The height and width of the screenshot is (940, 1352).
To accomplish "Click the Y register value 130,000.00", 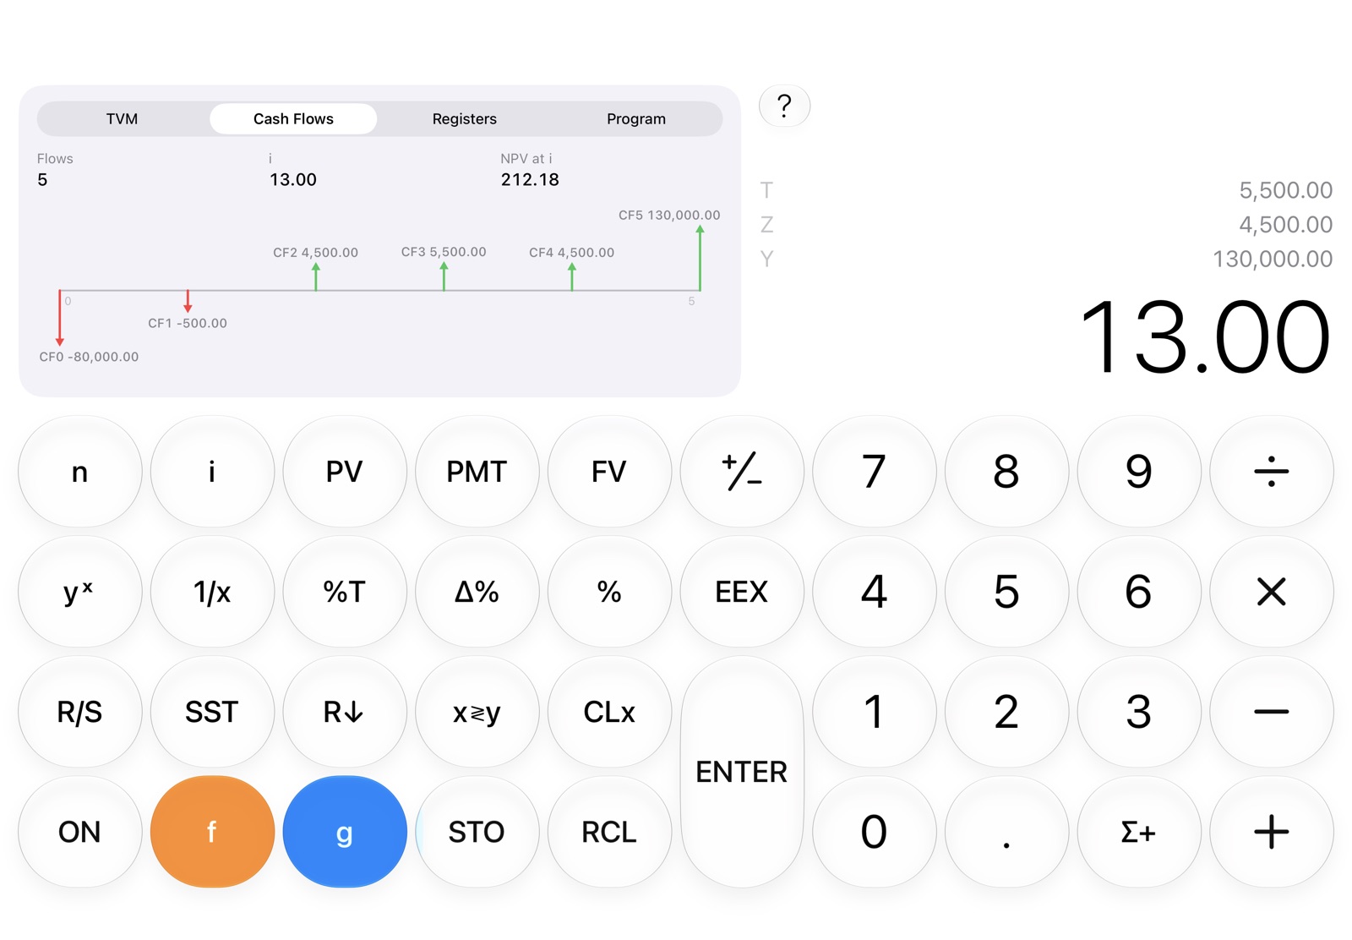I will (x=1273, y=259).
